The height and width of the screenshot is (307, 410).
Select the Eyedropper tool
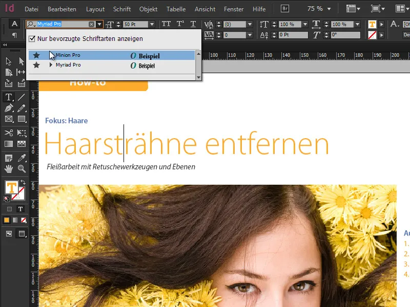coord(22,158)
